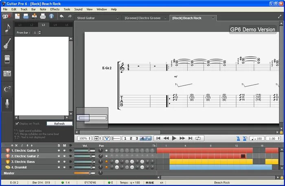Click the save file toolbar icon
285x186 pixels.
tap(34, 16)
